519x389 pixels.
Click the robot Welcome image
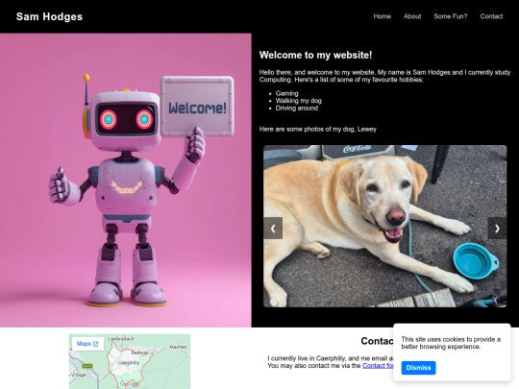click(126, 181)
